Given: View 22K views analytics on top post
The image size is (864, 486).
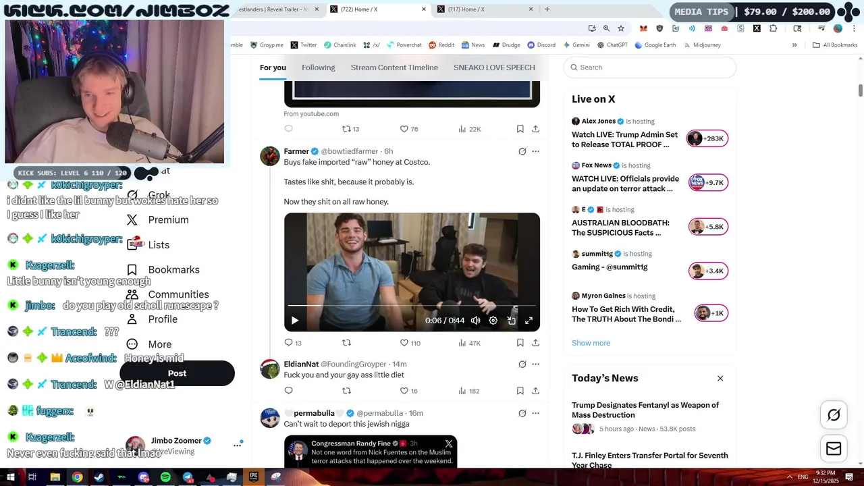Looking at the screenshot, I should 469,129.
